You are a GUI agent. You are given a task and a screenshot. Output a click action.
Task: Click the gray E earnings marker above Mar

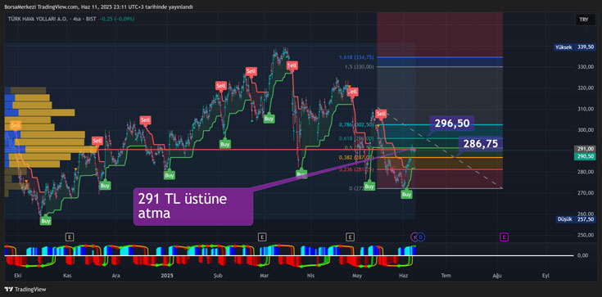point(262,237)
